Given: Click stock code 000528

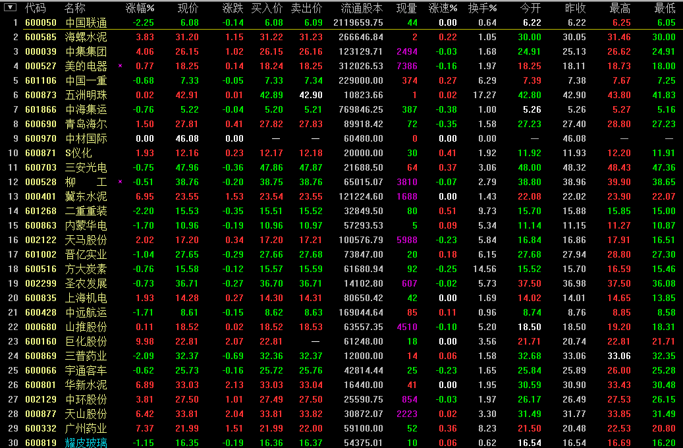Looking at the screenshot, I should click(x=41, y=182).
